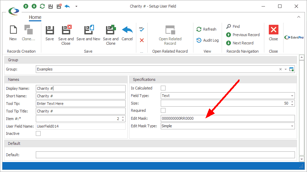
Task: Click the Group lookup window icon
Action: 291,69
